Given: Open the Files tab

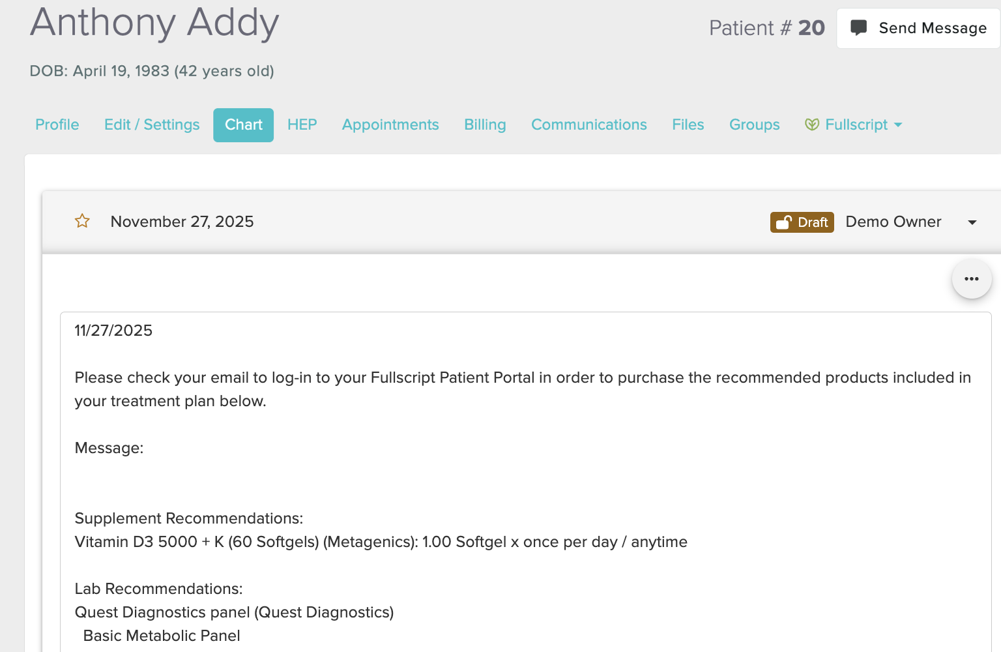Looking at the screenshot, I should coord(688,125).
